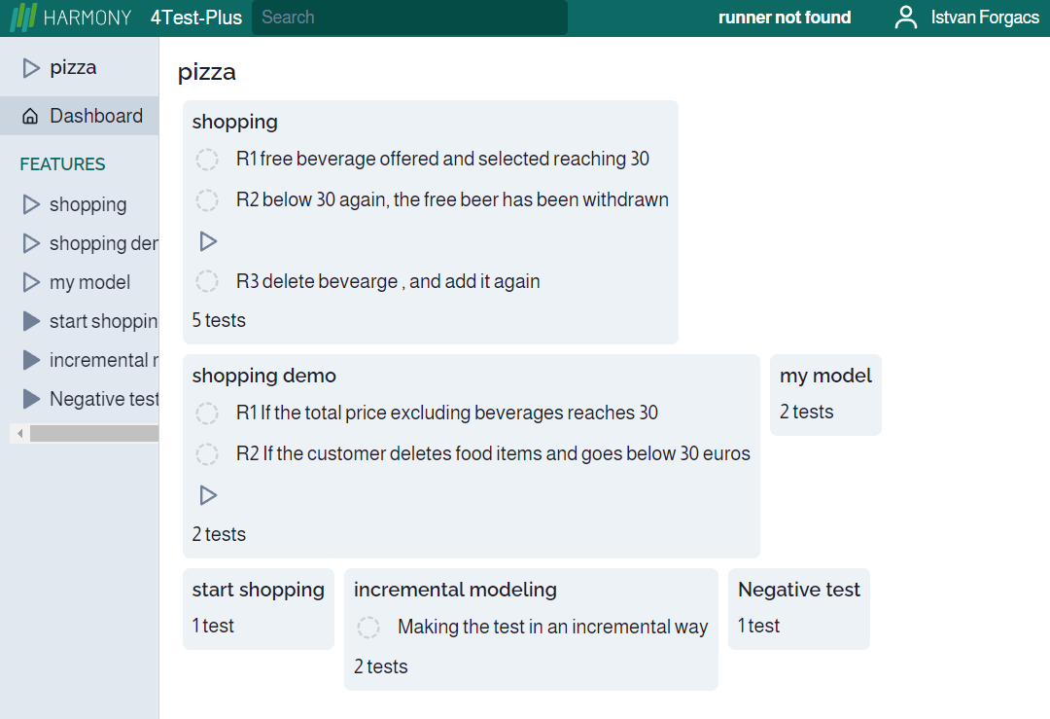Open the my model card title

(825, 376)
